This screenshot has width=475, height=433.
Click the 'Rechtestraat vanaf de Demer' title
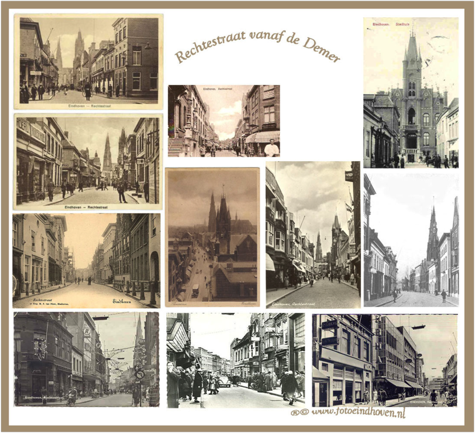point(257,47)
